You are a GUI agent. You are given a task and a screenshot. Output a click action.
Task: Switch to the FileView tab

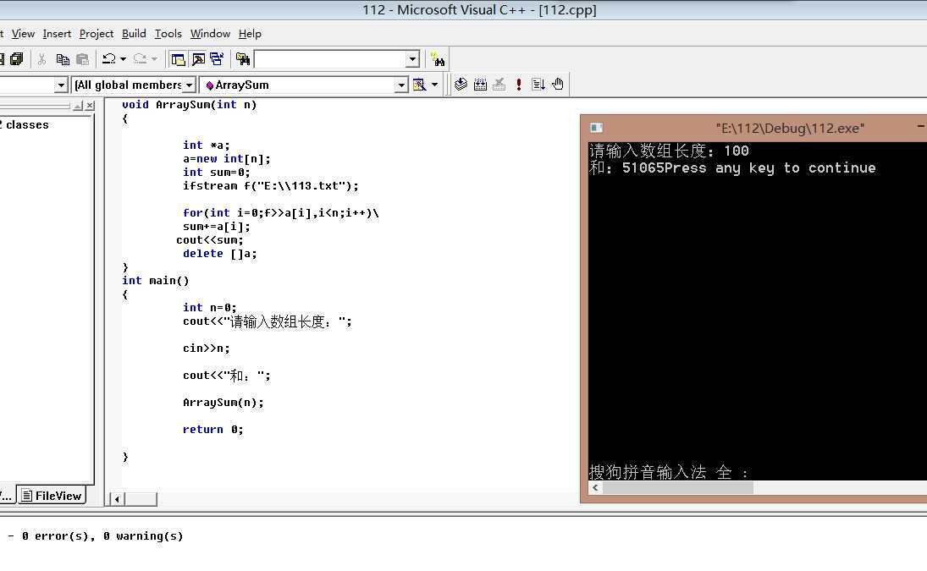coord(52,496)
